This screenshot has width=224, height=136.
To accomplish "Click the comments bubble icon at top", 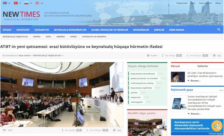I will [x=148, y=55].
